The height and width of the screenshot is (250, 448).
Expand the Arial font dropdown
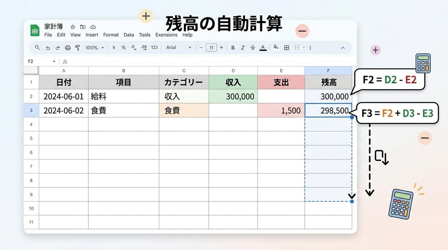pos(178,47)
